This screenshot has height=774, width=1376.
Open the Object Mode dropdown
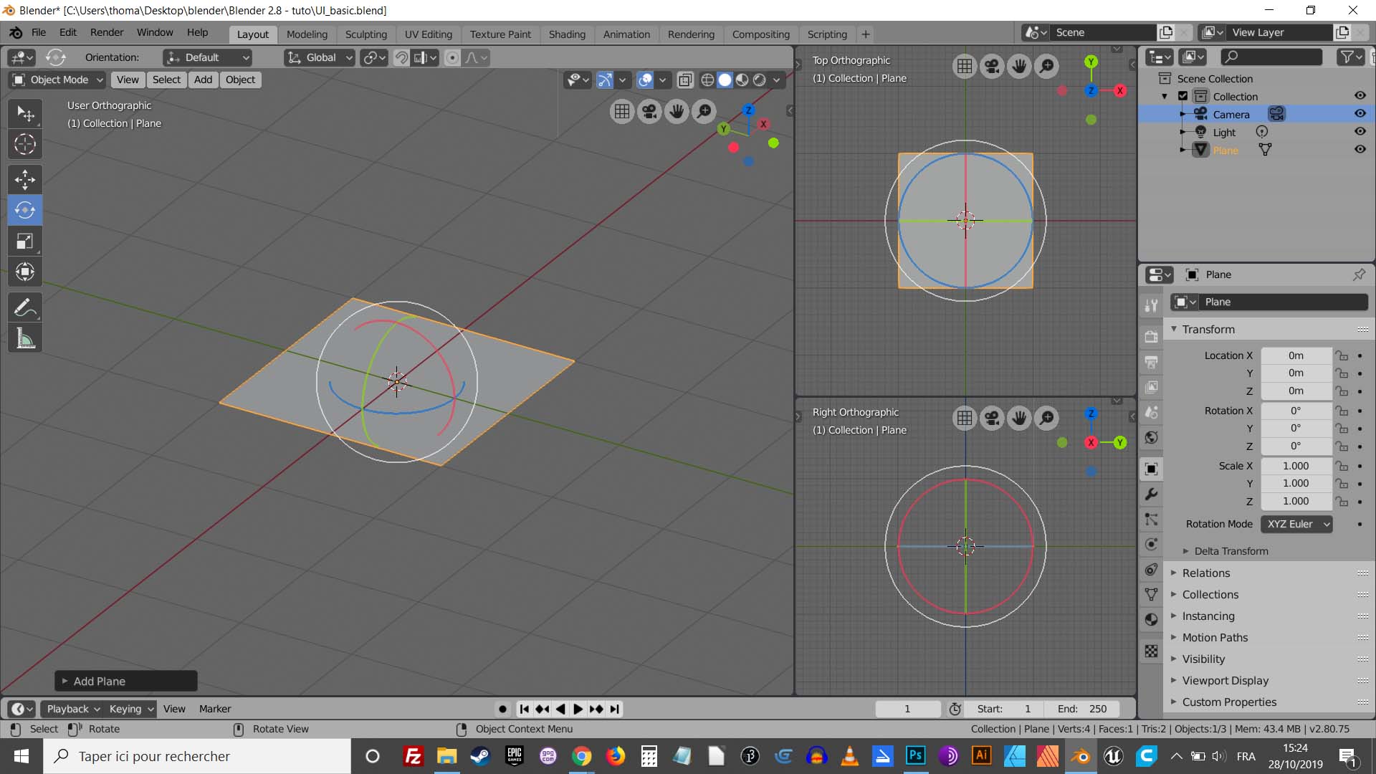click(x=58, y=80)
